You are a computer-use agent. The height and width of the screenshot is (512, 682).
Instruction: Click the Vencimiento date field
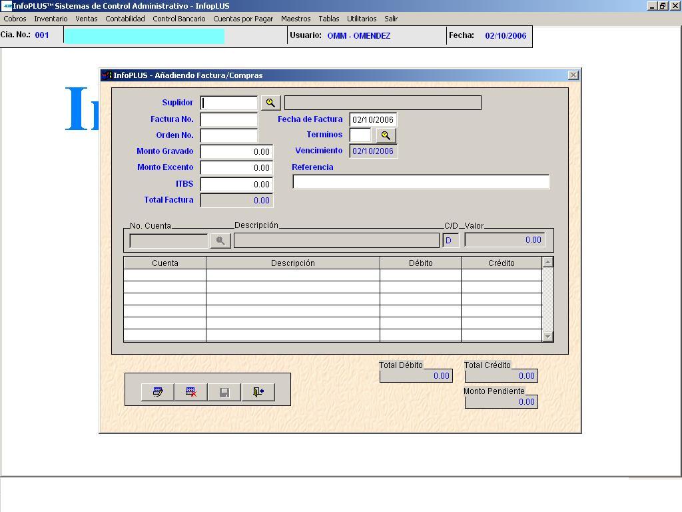tap(373, 151)
